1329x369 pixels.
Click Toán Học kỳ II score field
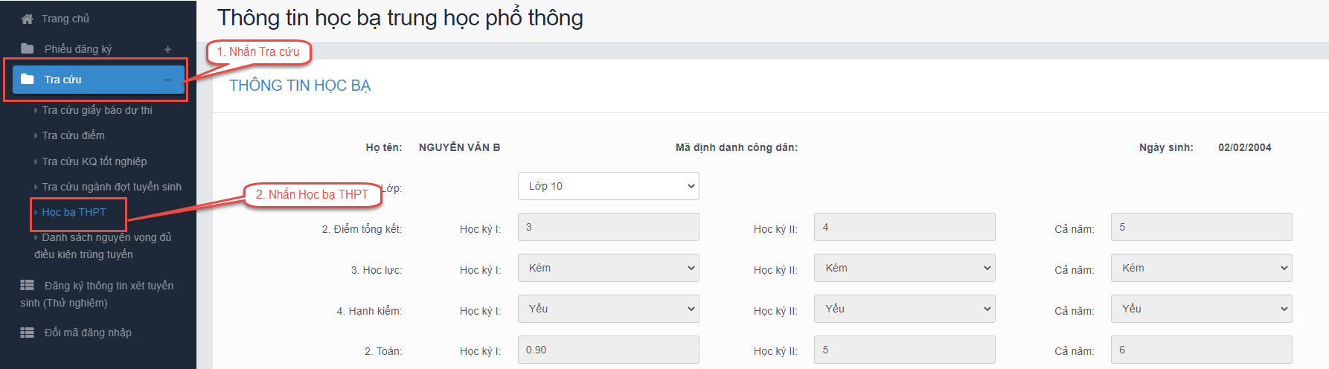(x=904, y=350)
